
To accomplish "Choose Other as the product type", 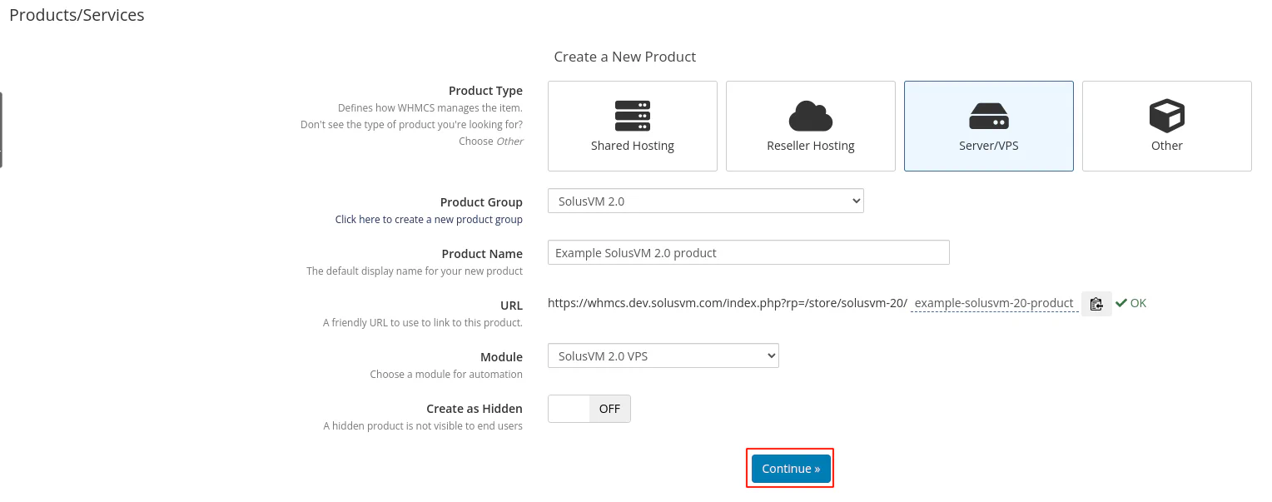I will point(1166,126).
